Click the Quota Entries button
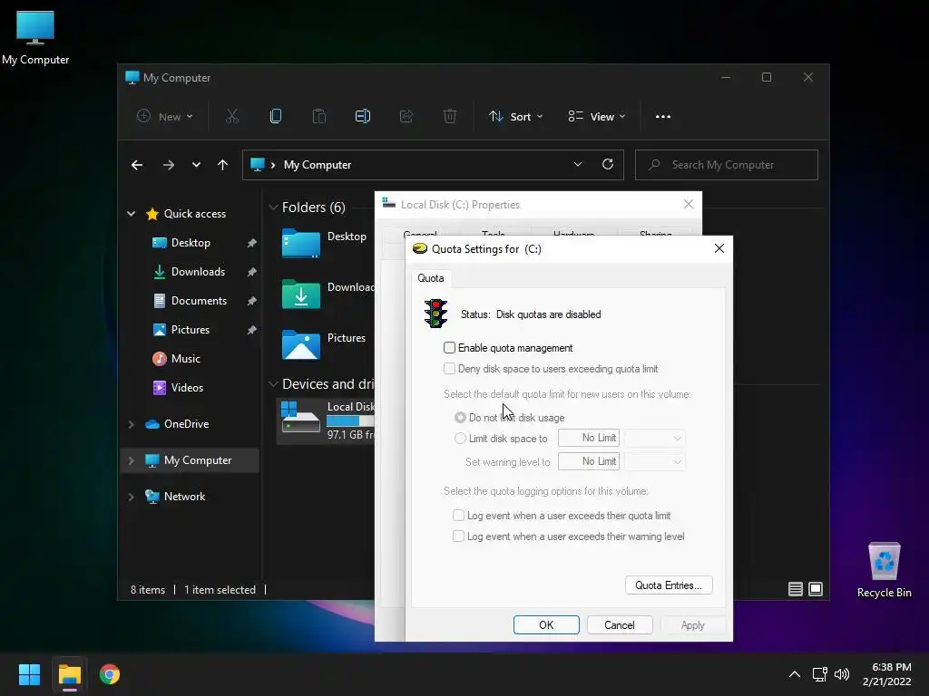 tap(669, 585)
